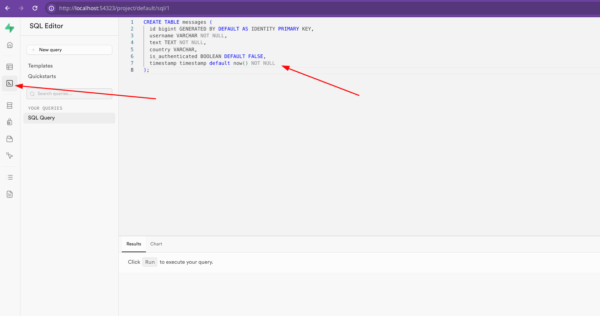This screenshot has height=316, width=600.
Task: Click the is_authenticated BOOLEAN line
Action: point(207,56)
